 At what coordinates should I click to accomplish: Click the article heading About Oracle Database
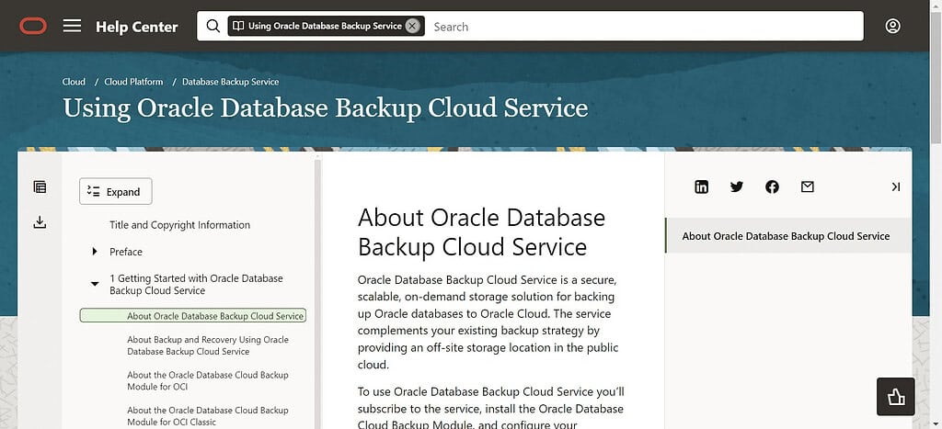481,231
